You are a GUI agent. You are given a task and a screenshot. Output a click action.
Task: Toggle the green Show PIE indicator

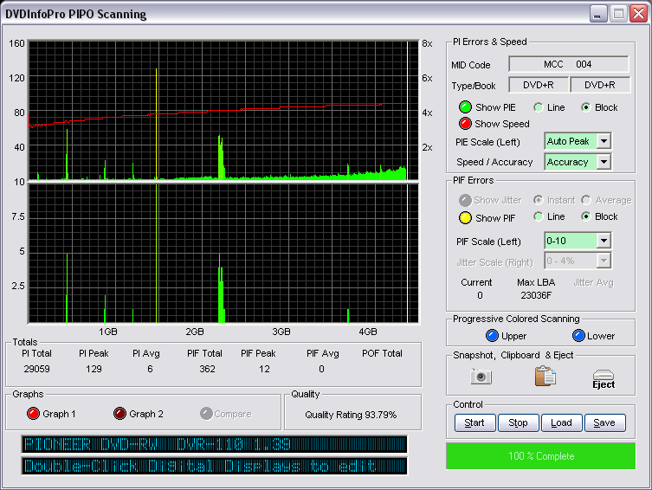tap(465, 107)
